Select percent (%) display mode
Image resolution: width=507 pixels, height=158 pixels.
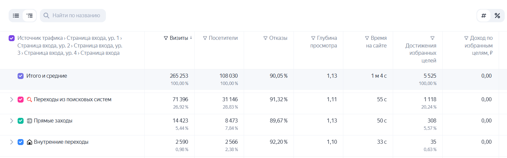497,16
